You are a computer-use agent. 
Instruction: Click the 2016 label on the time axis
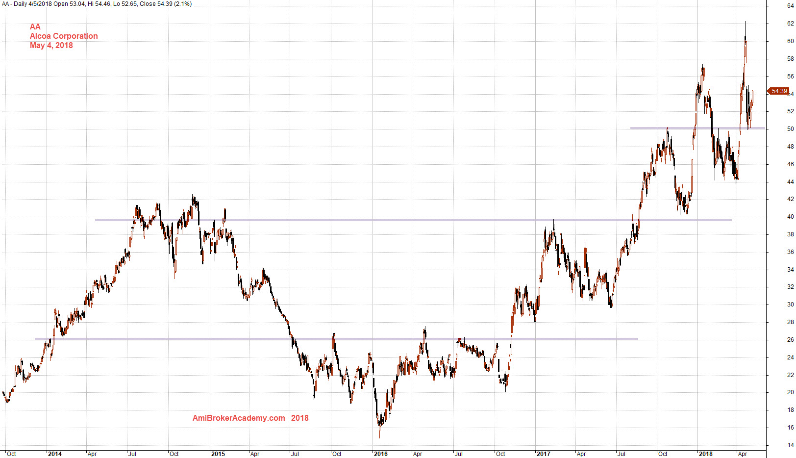(x=381, y=454)
